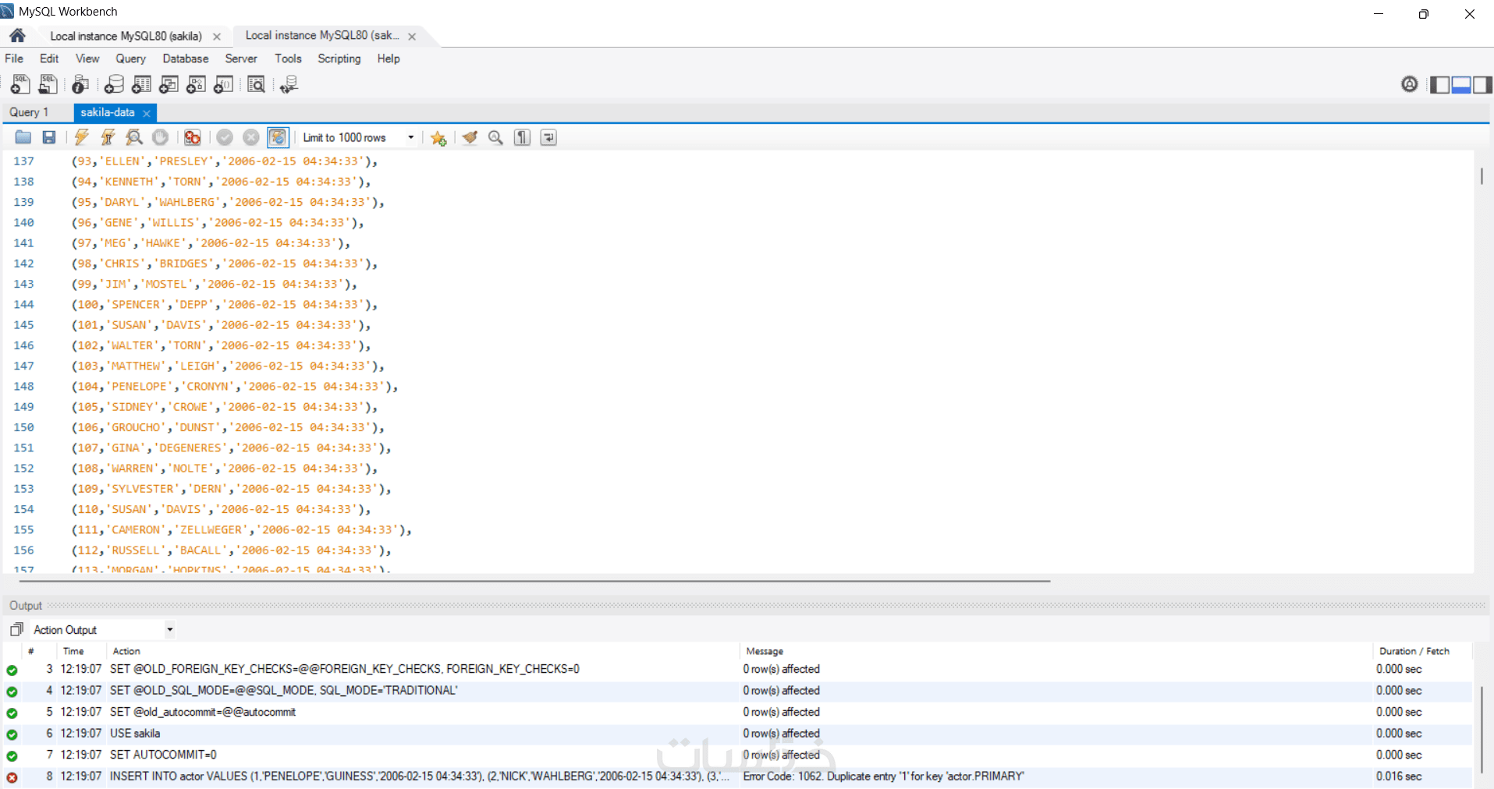Open the Server menu
Image resolution: width=1494 pixels, height=789 pixels.
coord(241,58)
